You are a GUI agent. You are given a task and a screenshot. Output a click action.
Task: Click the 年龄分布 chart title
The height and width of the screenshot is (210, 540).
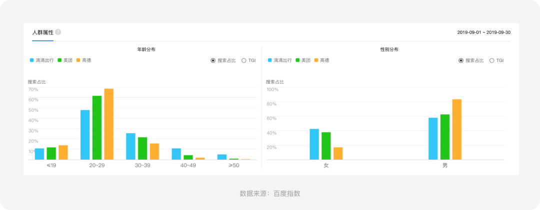[146, 50]
